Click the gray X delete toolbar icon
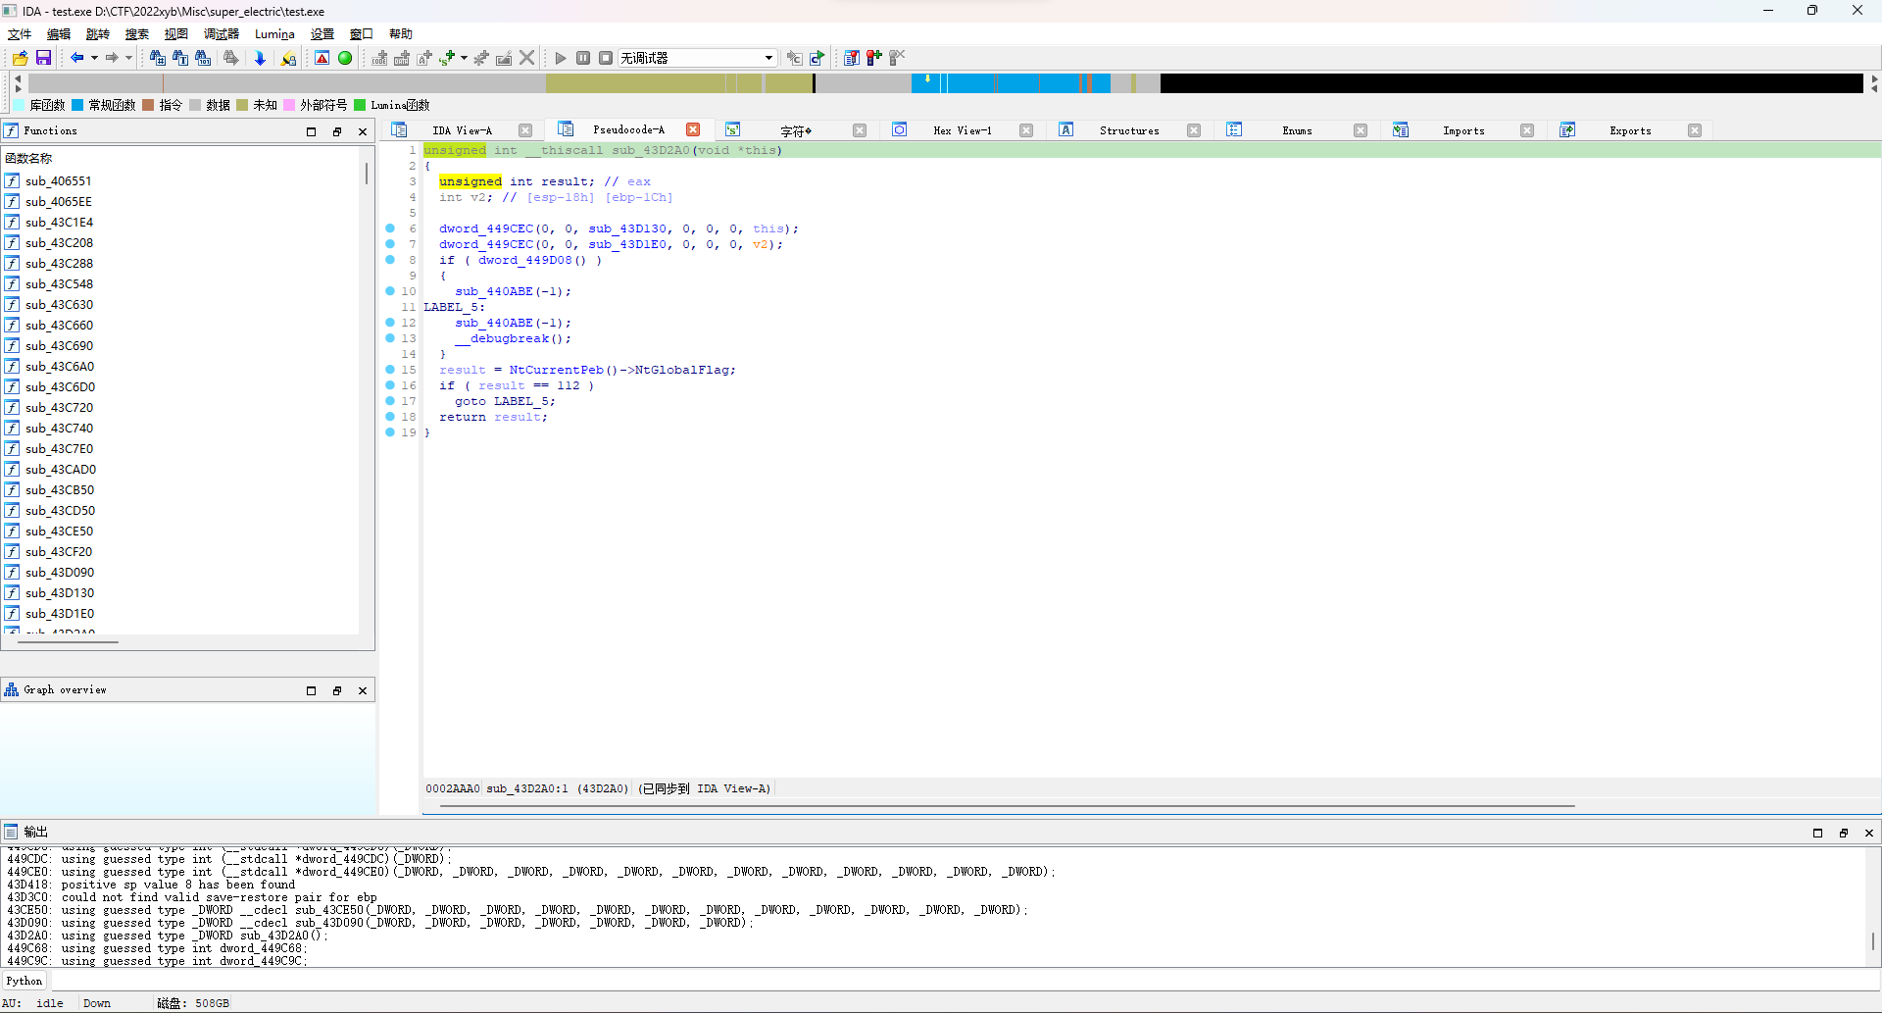The width and height of the screenshot is (1882, 1013). 527,58
